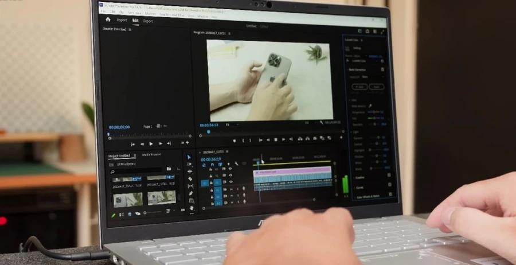
Task: Click the New Bin folder icon
Action: 169,169
